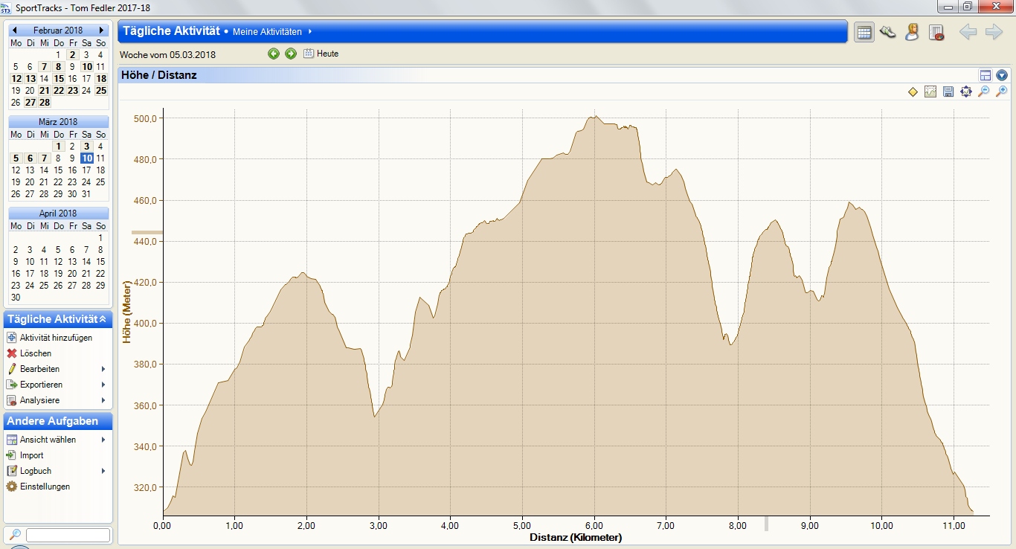Click Aktivität hinzufügen

point(56,338)
